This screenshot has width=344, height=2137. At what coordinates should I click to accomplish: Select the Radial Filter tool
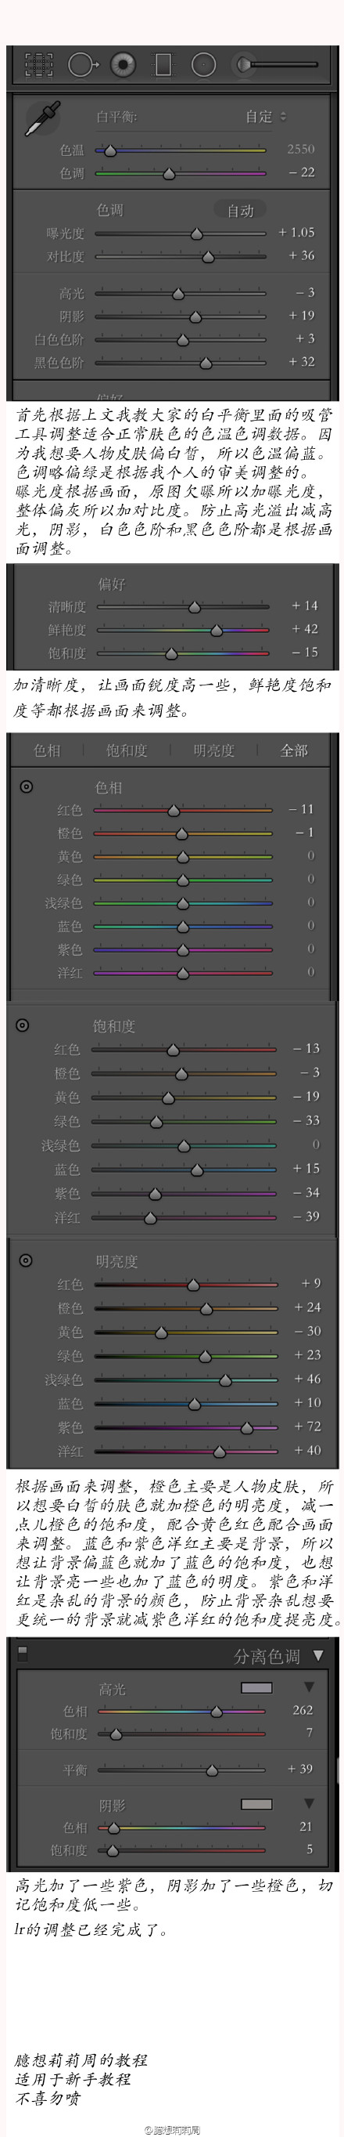[203, 65]
